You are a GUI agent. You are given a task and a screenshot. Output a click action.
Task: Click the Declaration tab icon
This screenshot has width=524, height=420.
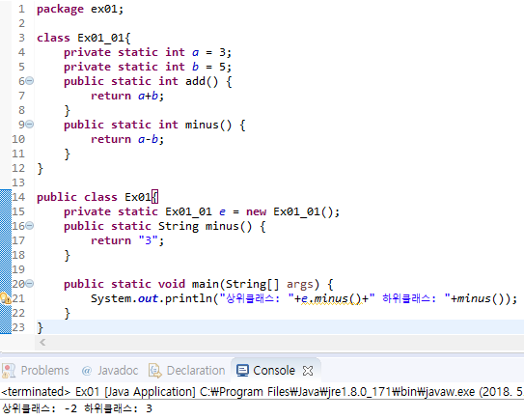pos(155,371)
